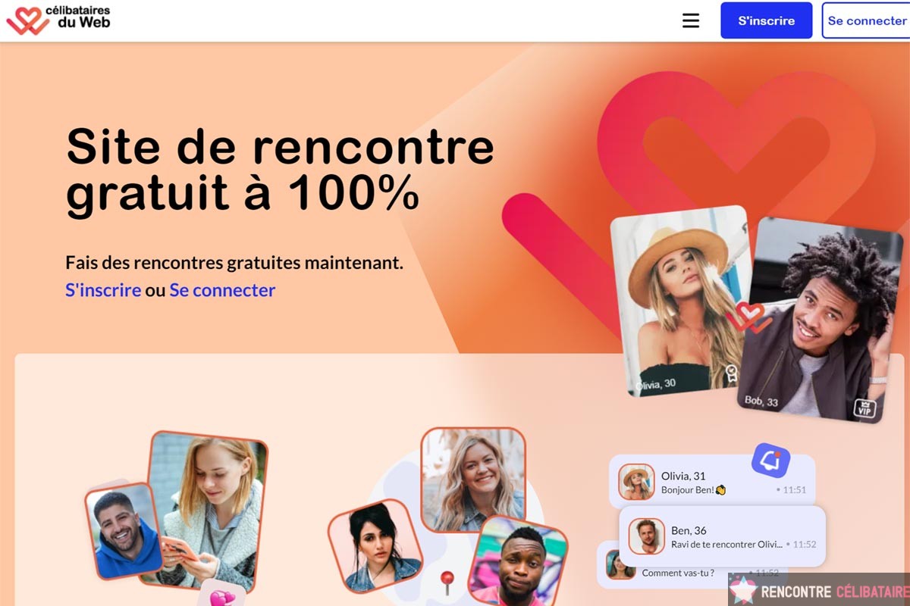Click the VIP crown badge on Bob's card
This screenshot has width=910, height=606.
[865, 408]
